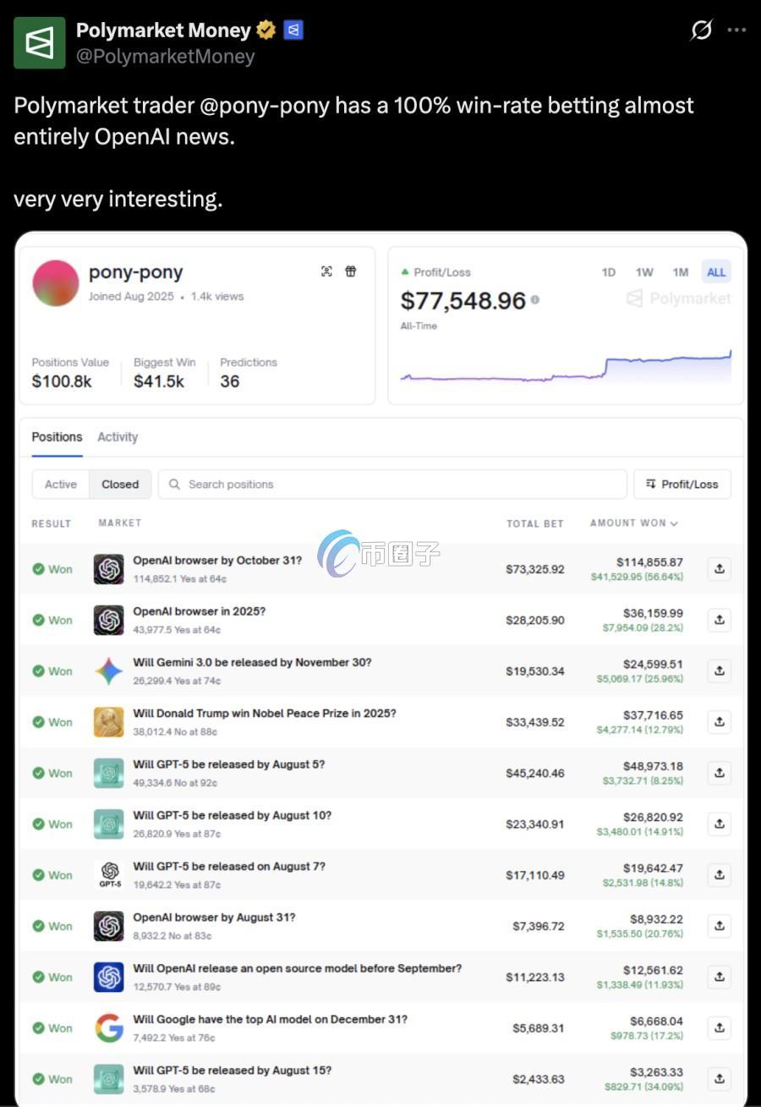This screenshot has height=1107, width=761.
Task: Select the ALL timeframe option
Action: coord(716,272)
